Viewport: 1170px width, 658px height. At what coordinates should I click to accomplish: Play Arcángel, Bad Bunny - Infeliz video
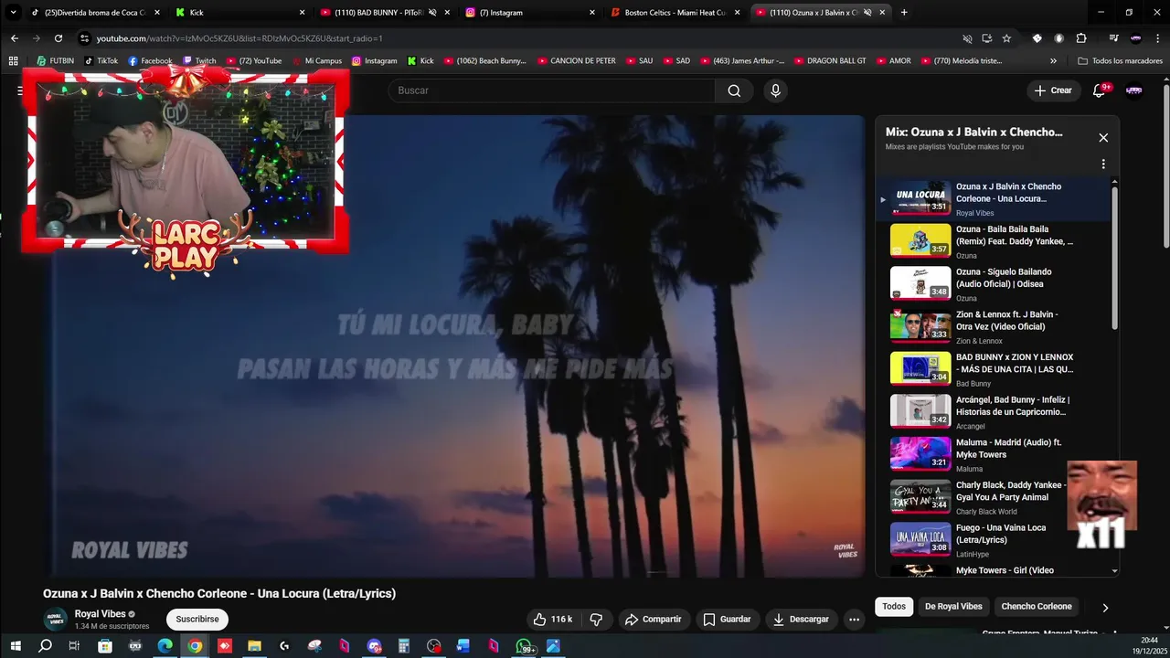[999, 411]
